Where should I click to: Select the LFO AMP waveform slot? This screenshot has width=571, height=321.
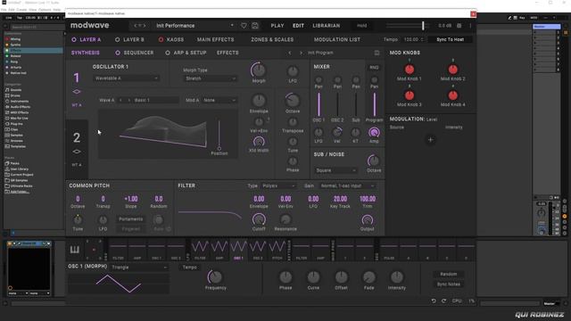(219, 250)
